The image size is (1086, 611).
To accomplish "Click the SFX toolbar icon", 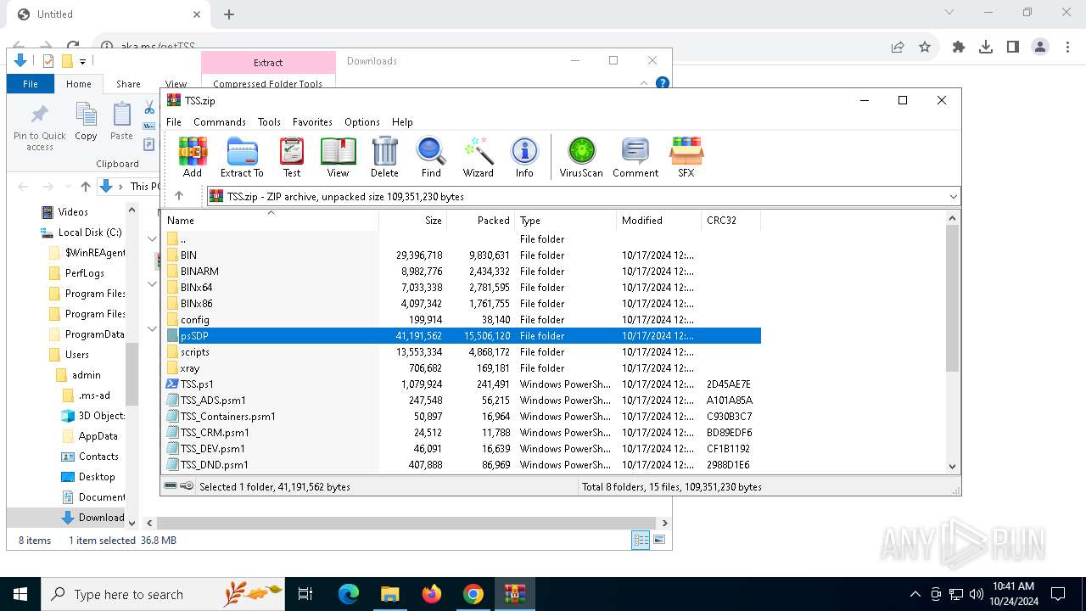I will tap(686, 158).
